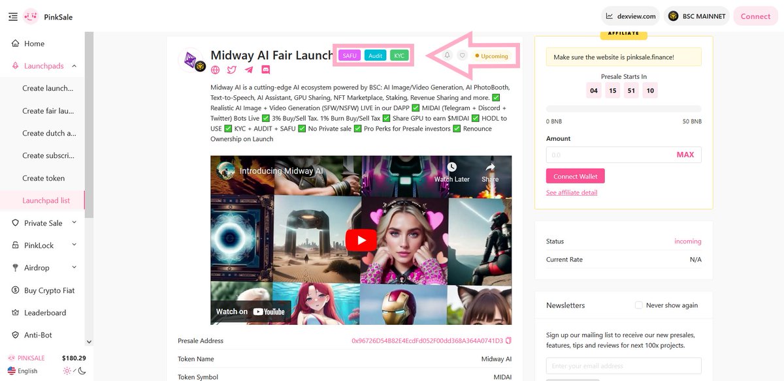Image resolution: width=784 pixels, height=381 pixels.
Task: Open the Midway AI website globe icon
Action: click(216, 69)
